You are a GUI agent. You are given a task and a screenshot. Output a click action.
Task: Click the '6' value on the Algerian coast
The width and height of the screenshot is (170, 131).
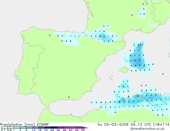120,102
